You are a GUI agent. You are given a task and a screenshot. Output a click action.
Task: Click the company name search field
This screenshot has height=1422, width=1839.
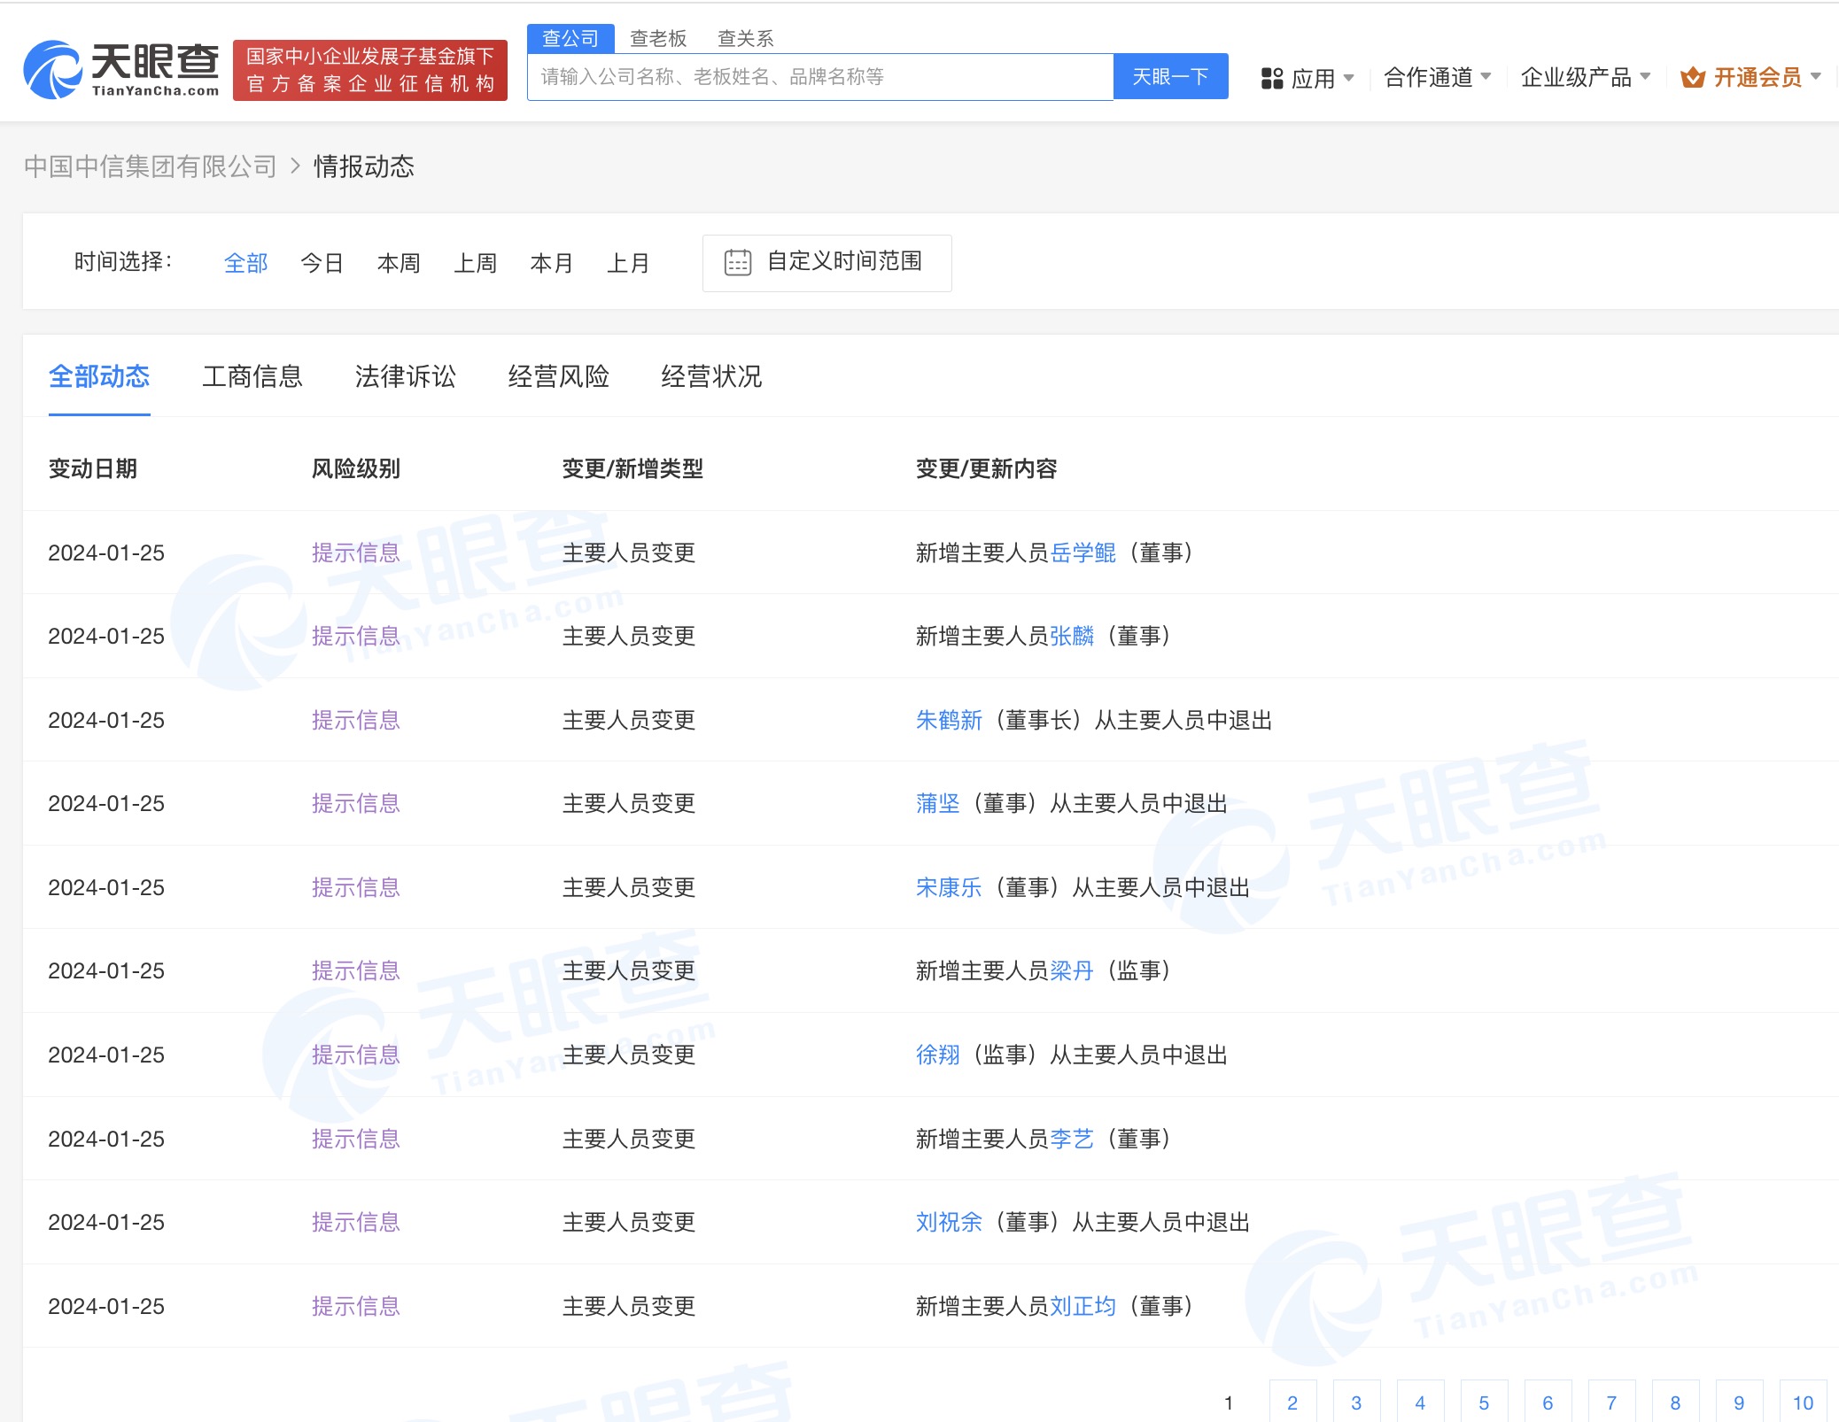819,77
